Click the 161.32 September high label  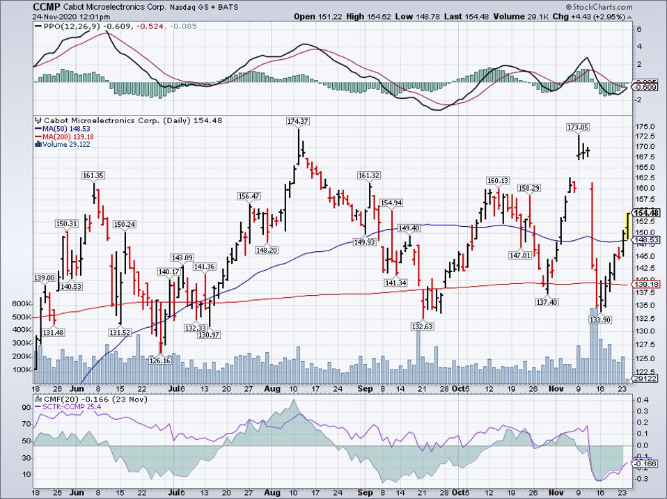(369, 175)
